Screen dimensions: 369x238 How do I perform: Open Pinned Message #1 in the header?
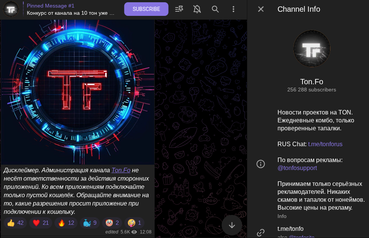click(71, 9)
